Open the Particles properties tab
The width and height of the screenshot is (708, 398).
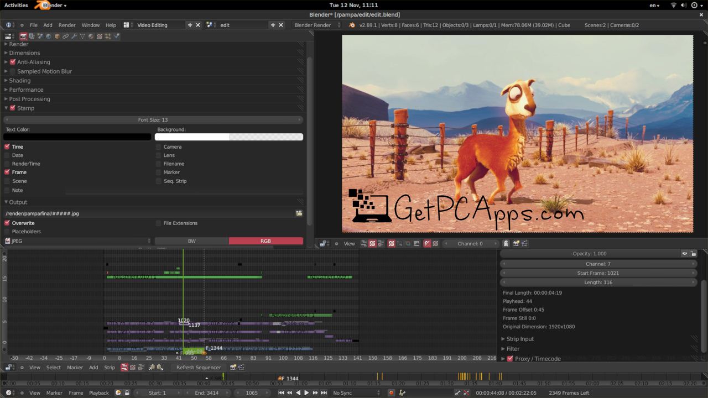[108, 36]
